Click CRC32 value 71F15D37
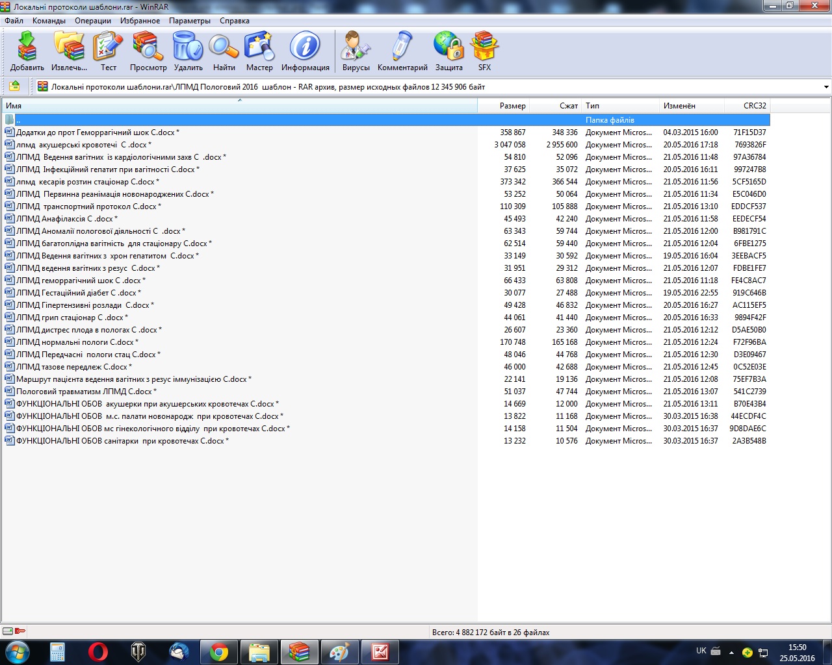 [749, 132]
